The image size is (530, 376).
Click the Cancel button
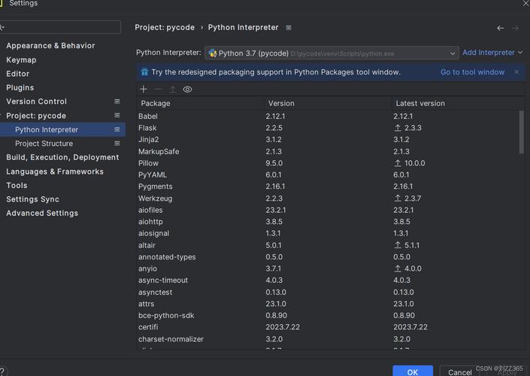[459, 371]
